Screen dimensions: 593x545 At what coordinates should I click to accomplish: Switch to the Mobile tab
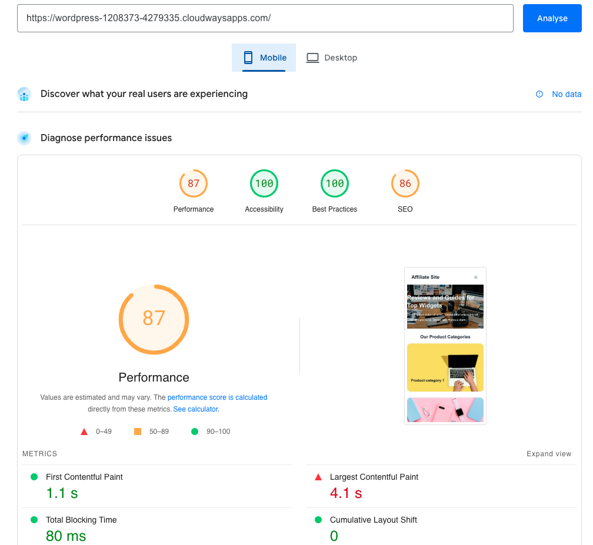(264, 58)
